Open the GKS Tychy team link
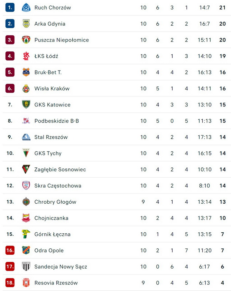This screenshot has height=291, width=231. pyautogui.click(x=48, y=153)
